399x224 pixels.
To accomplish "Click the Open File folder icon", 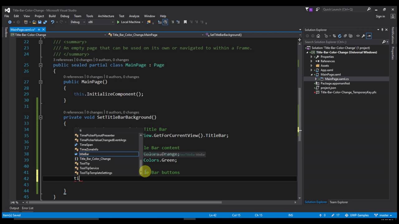I will 34,22.
